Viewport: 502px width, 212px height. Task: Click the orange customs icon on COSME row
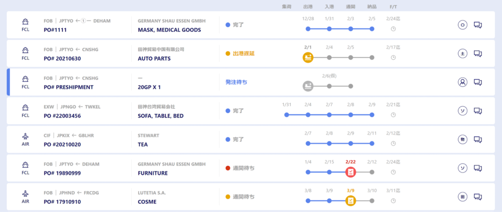351,201
